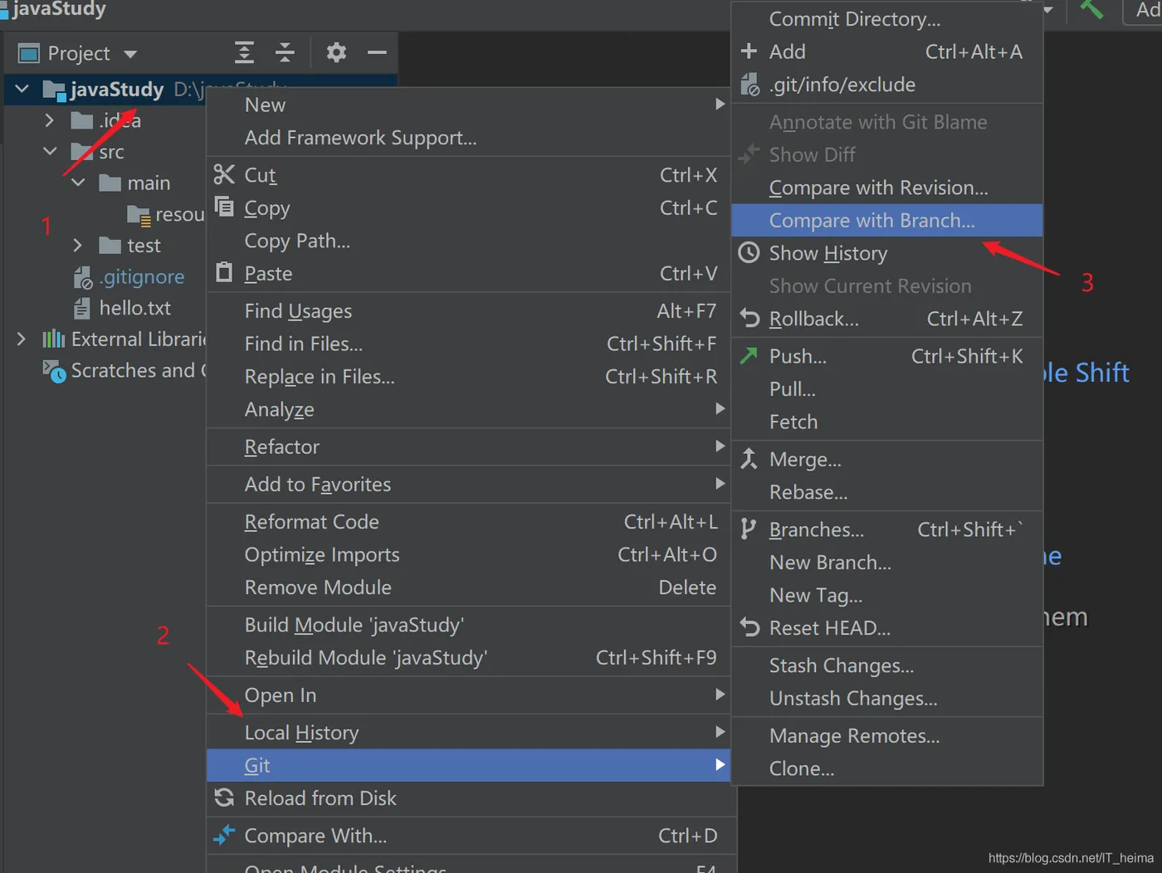Click Add Framework Support menu item

(468, 138)
